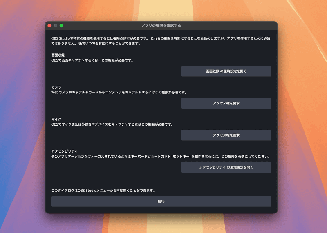Close the アプリの権限を確認する dialog (red button)
327x233 pixels.
pyautogui.click(x=49, y=26)
